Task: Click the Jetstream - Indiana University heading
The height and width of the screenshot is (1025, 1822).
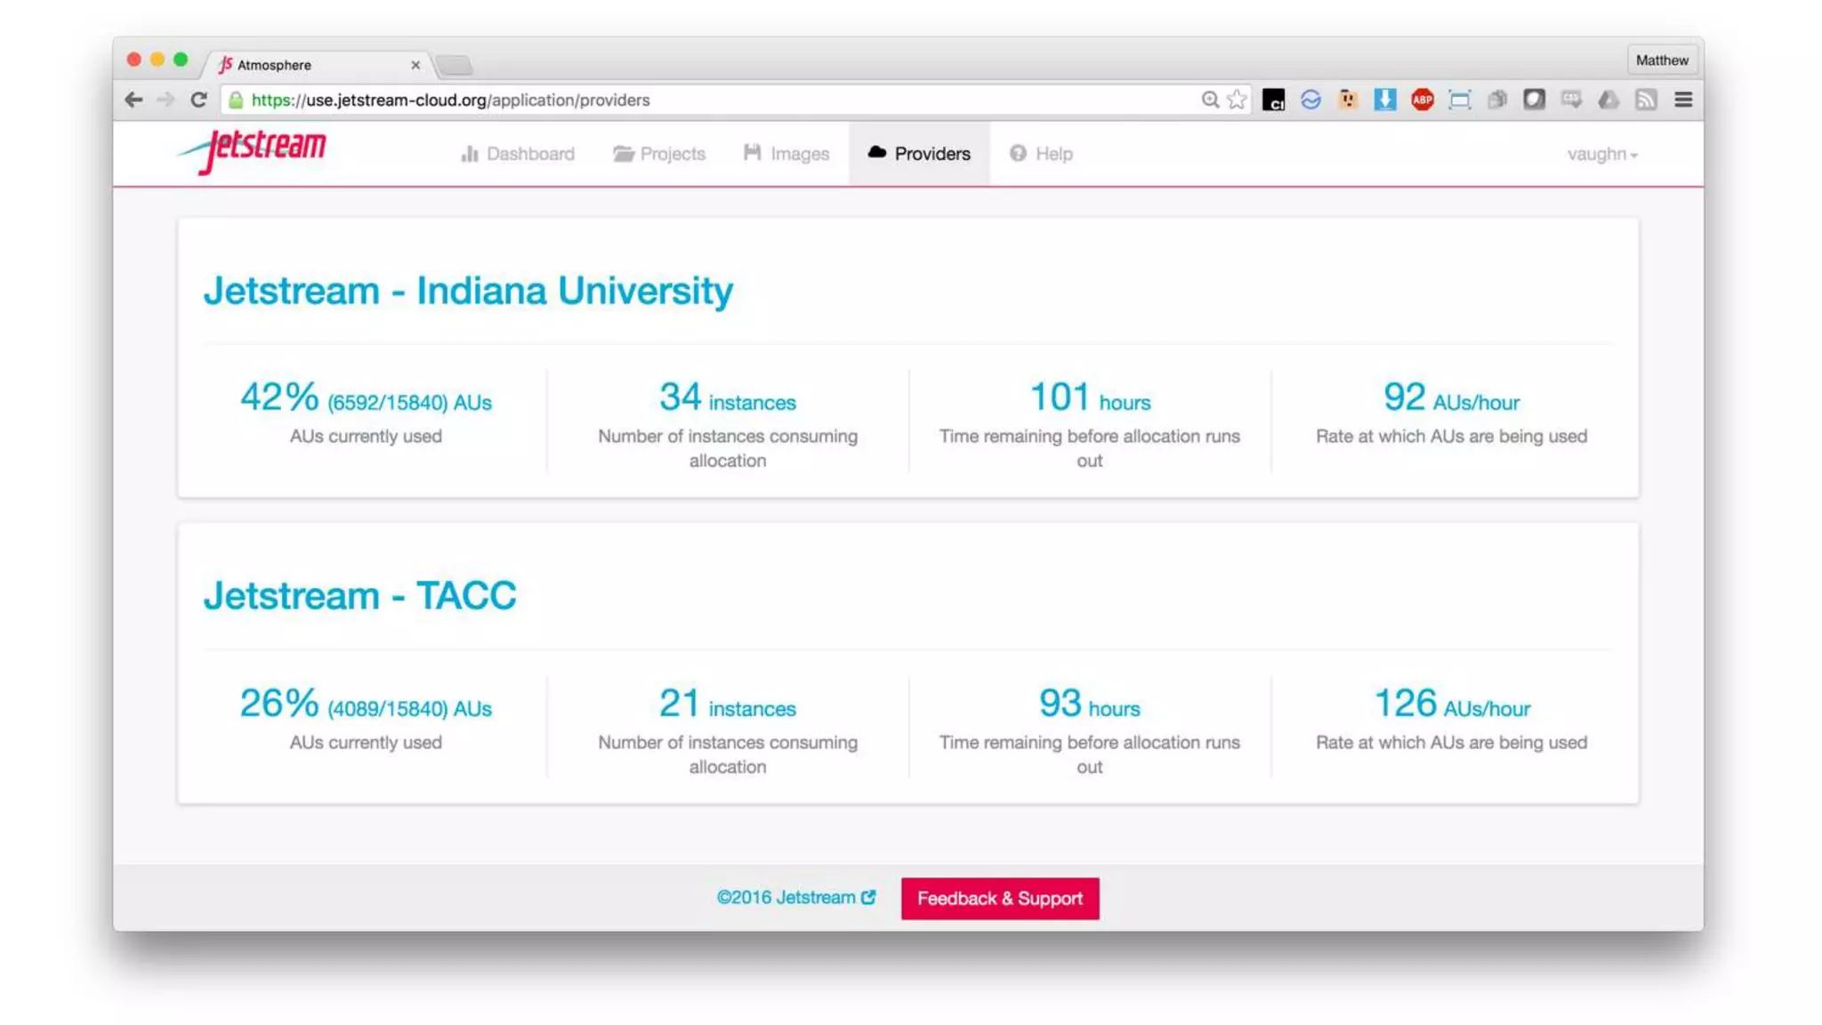Action: (x=468, y=291)
